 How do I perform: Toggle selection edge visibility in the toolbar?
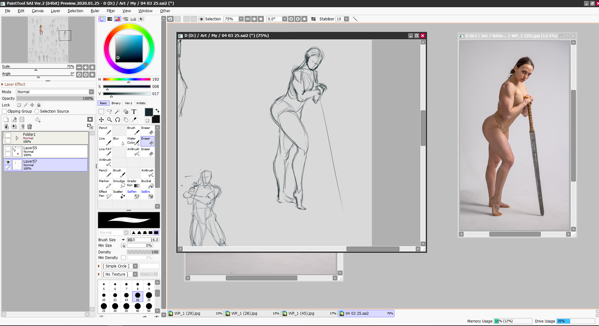[x=201, y=19]
